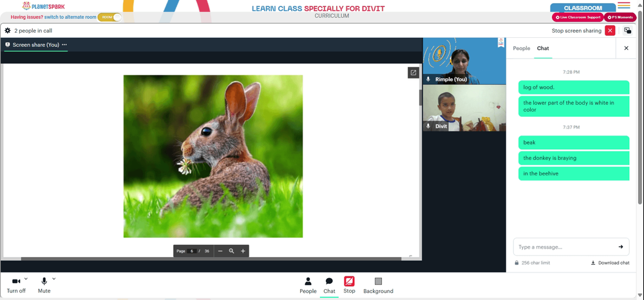Image resolution: width=644 pixels, height=300 pixels.
Task: Open the Background effects button
Action: 378,286
